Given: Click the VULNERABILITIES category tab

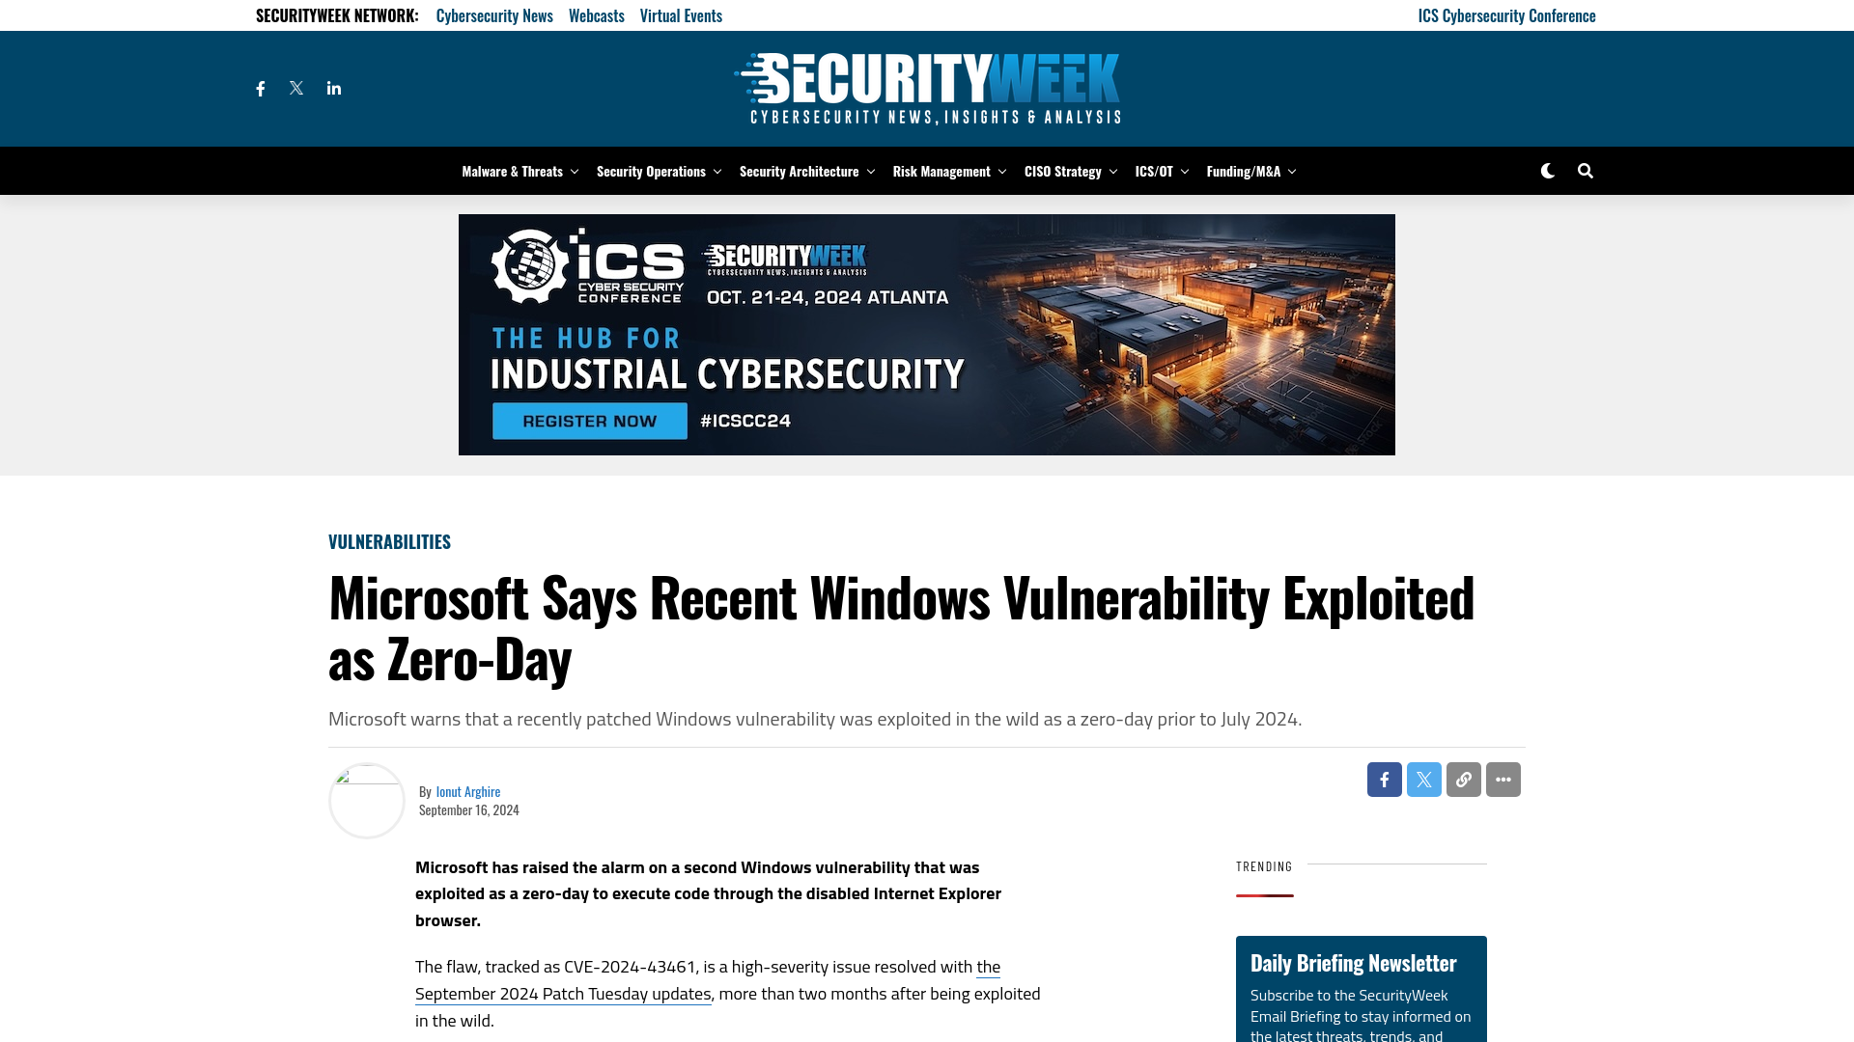Looking at the screenshot, I should (x=390, y=540).
